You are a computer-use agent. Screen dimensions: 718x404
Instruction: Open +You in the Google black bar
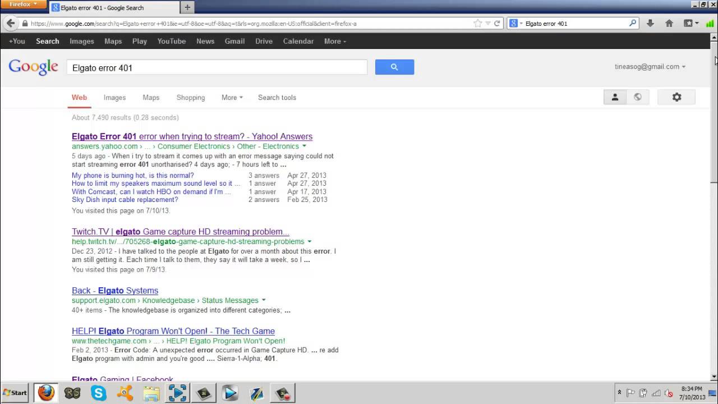pyautogui.click(x=17, y=41)
